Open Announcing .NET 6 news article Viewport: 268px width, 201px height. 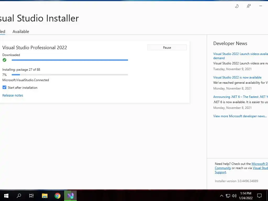[x=241, y=97]
